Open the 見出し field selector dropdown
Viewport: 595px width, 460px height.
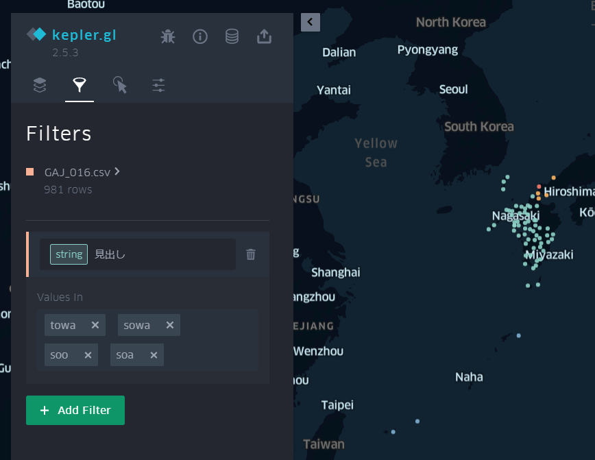[x=138, y=254]
